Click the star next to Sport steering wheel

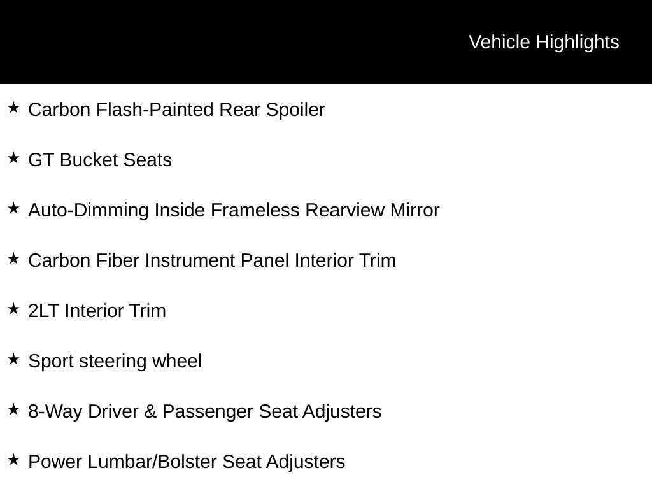[x=13, y=360]
